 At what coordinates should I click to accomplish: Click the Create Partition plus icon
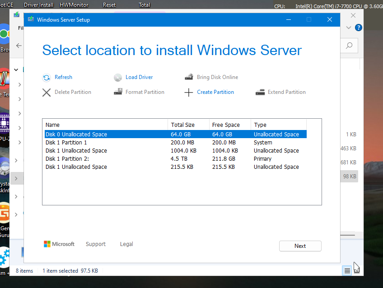(189, 93)
